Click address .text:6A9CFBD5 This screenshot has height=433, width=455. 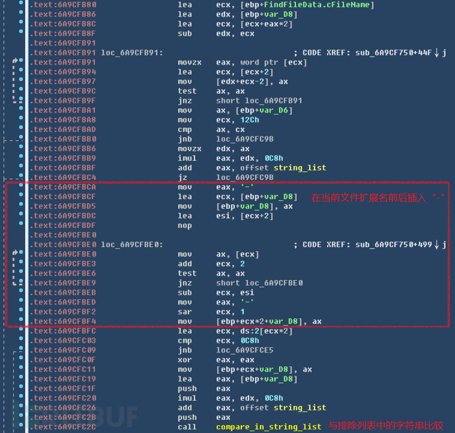(x=63, y=206)
